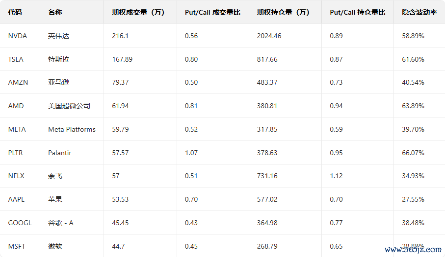Image resolution: width=445 pixels, height=257 pixels.
Task: Click NVDA's 2024.46 open interest value
Action: [269, 36]
